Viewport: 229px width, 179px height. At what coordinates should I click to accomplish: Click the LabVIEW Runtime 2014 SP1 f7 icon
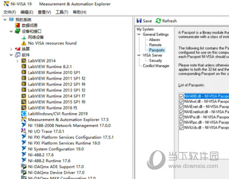(x=24, y=96)
